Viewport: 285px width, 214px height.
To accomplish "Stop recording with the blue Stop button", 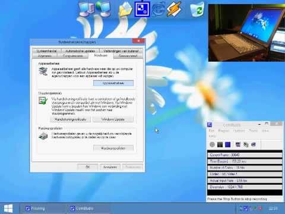I will tap(227, 144).
